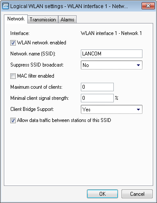Focus the Maximum count of clients field

(97, 87)
